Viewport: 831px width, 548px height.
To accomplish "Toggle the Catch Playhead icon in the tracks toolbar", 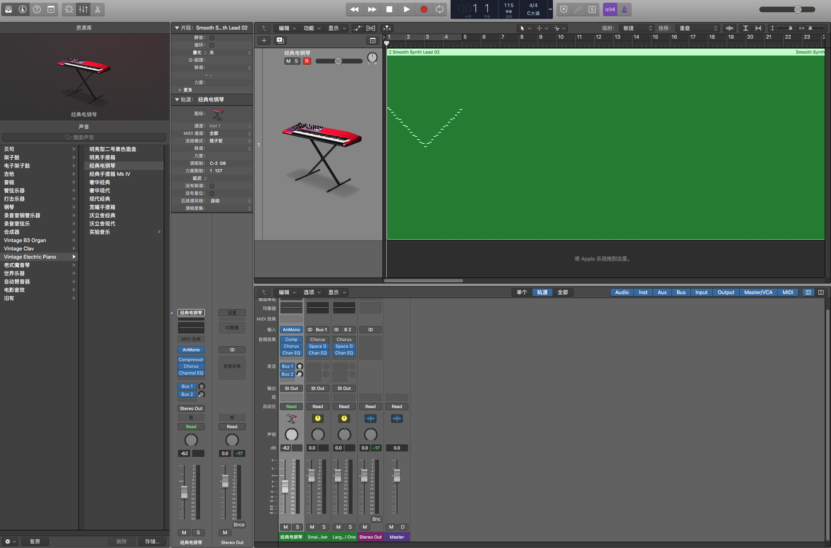I will pyautogui.click(x=387, y=28).
